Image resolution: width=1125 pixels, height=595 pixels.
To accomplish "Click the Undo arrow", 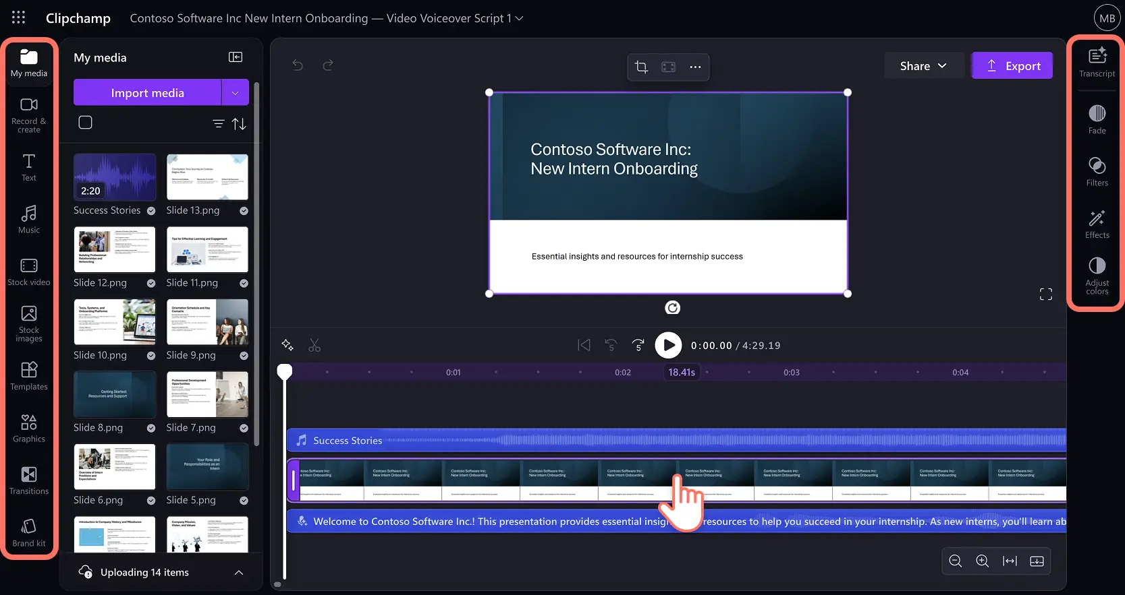I will click(x=298, y=65).
